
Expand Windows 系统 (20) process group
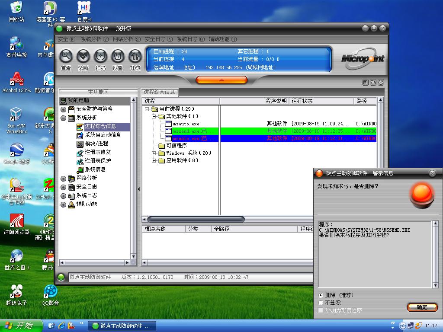pos(154,153)
